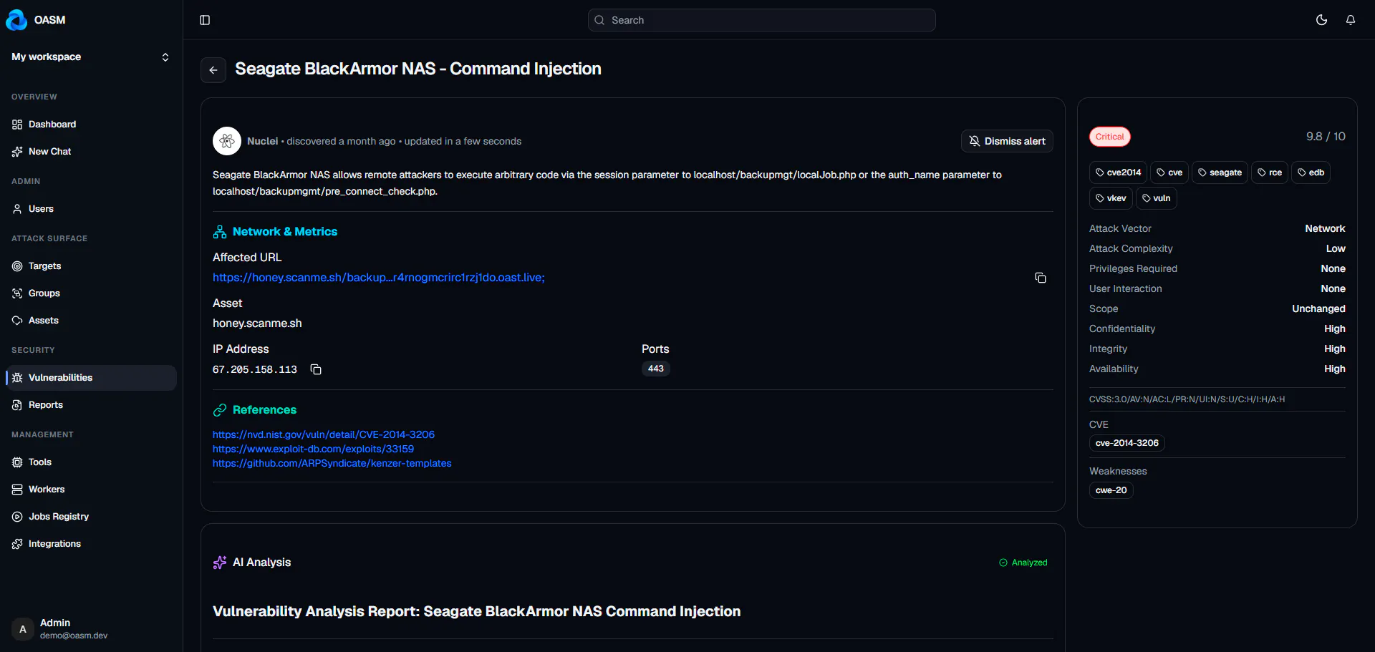Click the cve-2014-3206 badge
The image size is (1375, 652).
coord(1127,443)
